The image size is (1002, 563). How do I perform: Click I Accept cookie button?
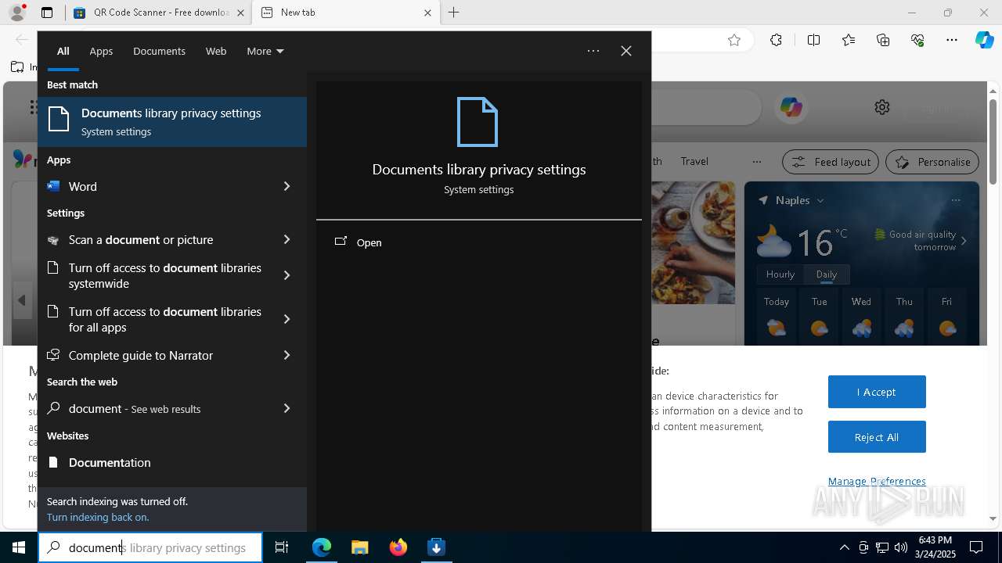pos(877,392)
